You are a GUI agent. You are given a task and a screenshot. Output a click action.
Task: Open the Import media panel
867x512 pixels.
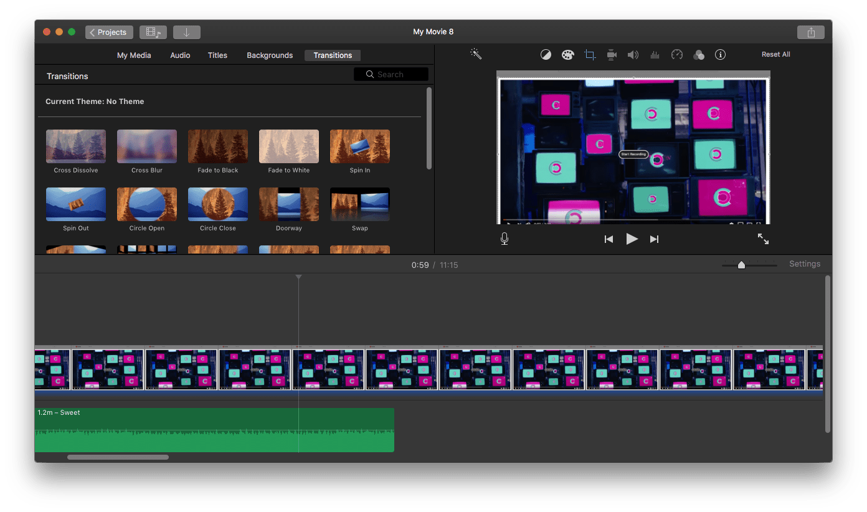coord(186,32)
